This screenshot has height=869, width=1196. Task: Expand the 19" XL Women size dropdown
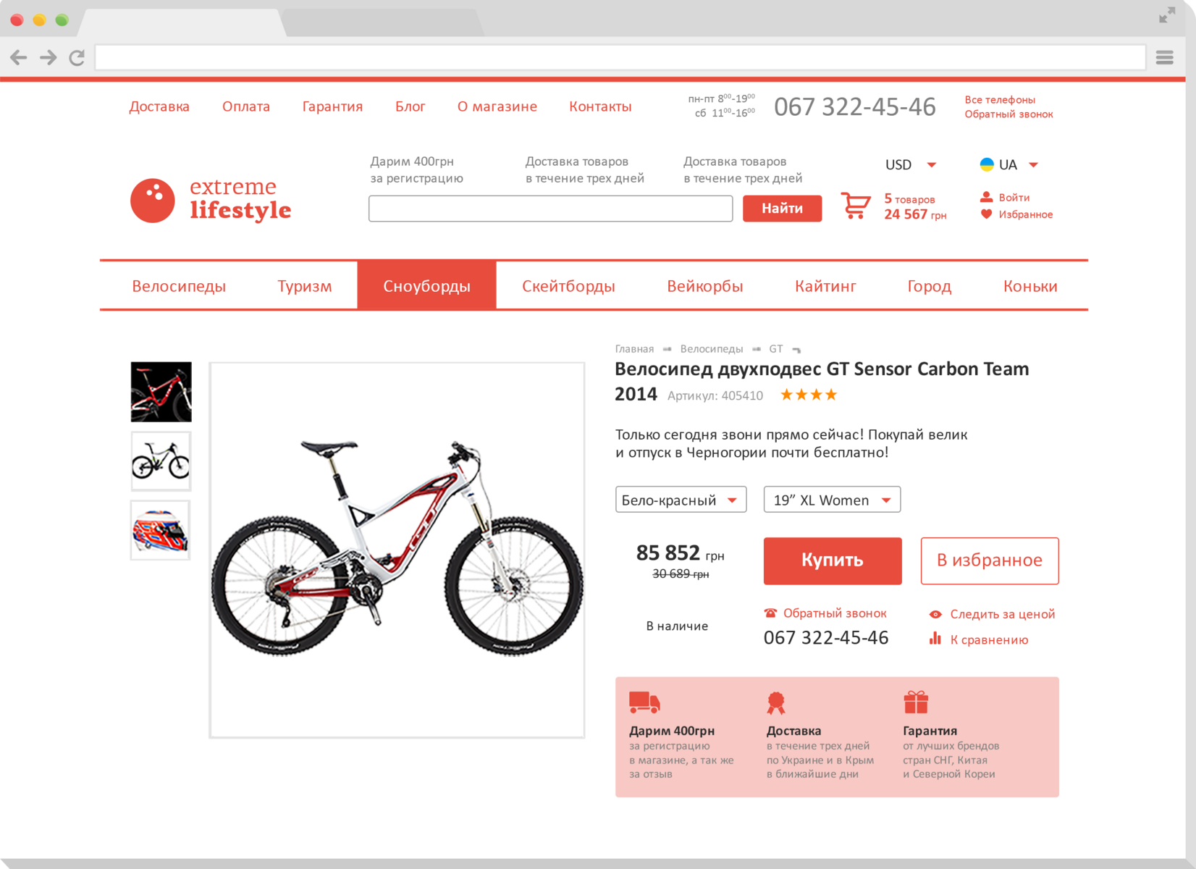832,500
